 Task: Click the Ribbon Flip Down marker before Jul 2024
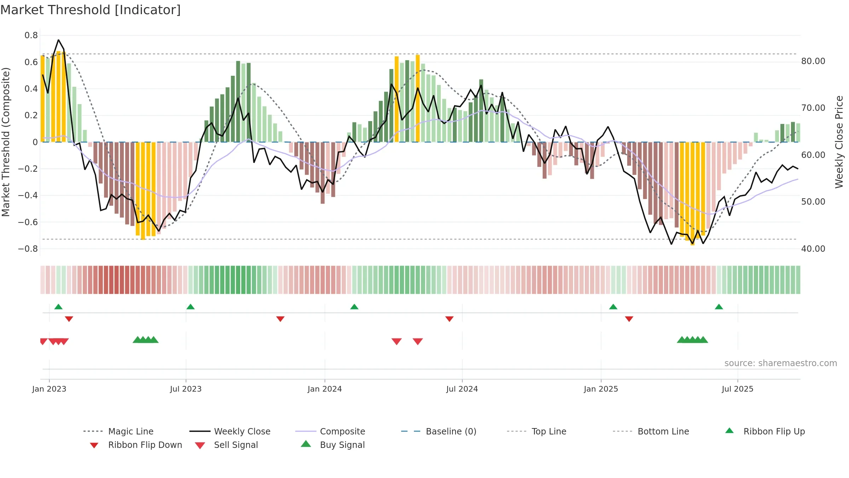449,319
